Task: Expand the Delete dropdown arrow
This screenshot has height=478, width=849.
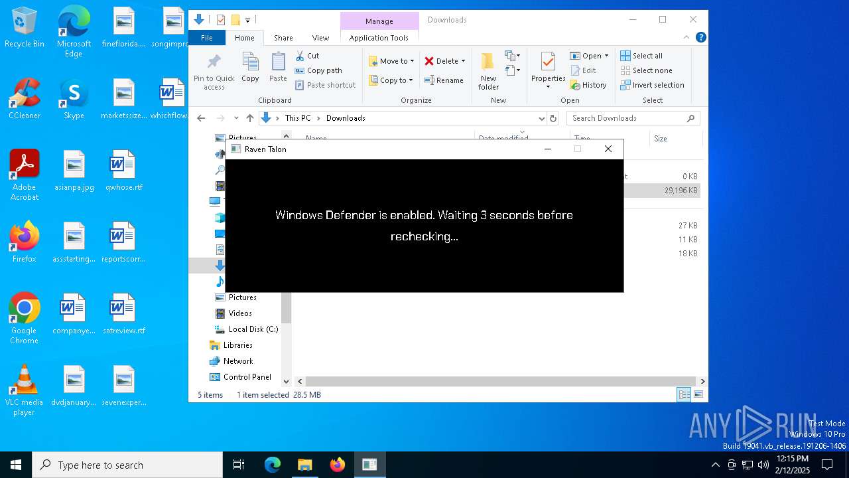Action: click(463, 61)
